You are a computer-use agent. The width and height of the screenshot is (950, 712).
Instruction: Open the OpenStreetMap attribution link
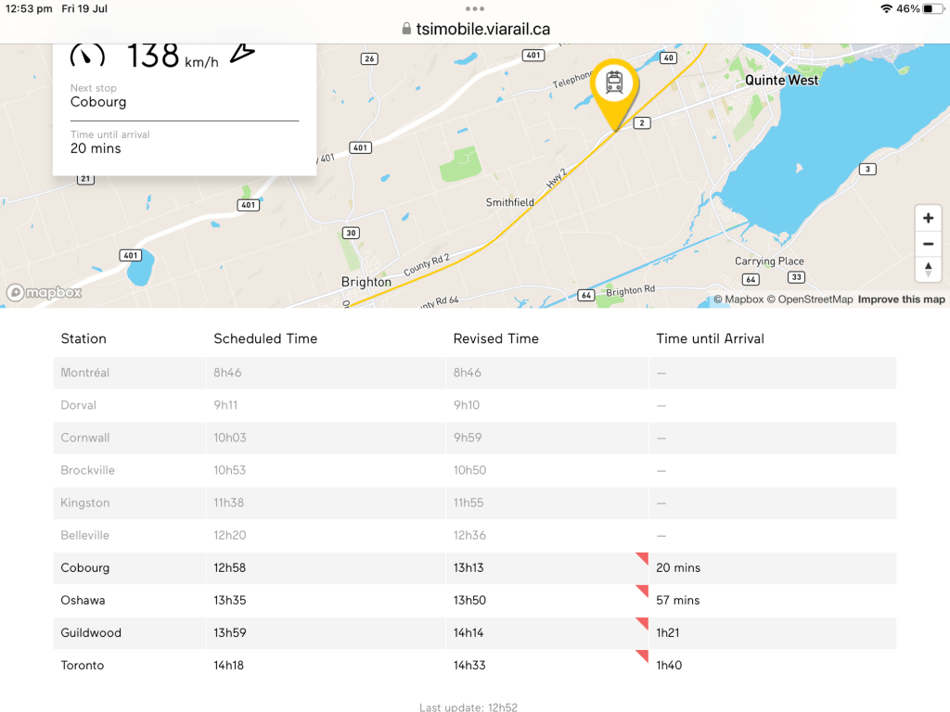809,299
